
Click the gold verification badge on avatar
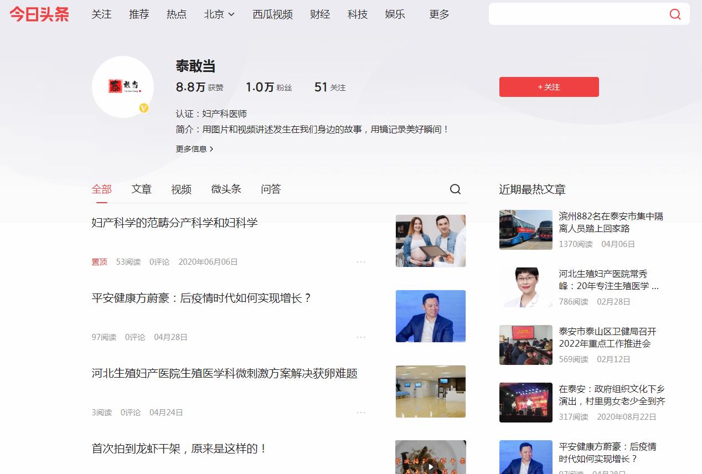coord(144,108)
